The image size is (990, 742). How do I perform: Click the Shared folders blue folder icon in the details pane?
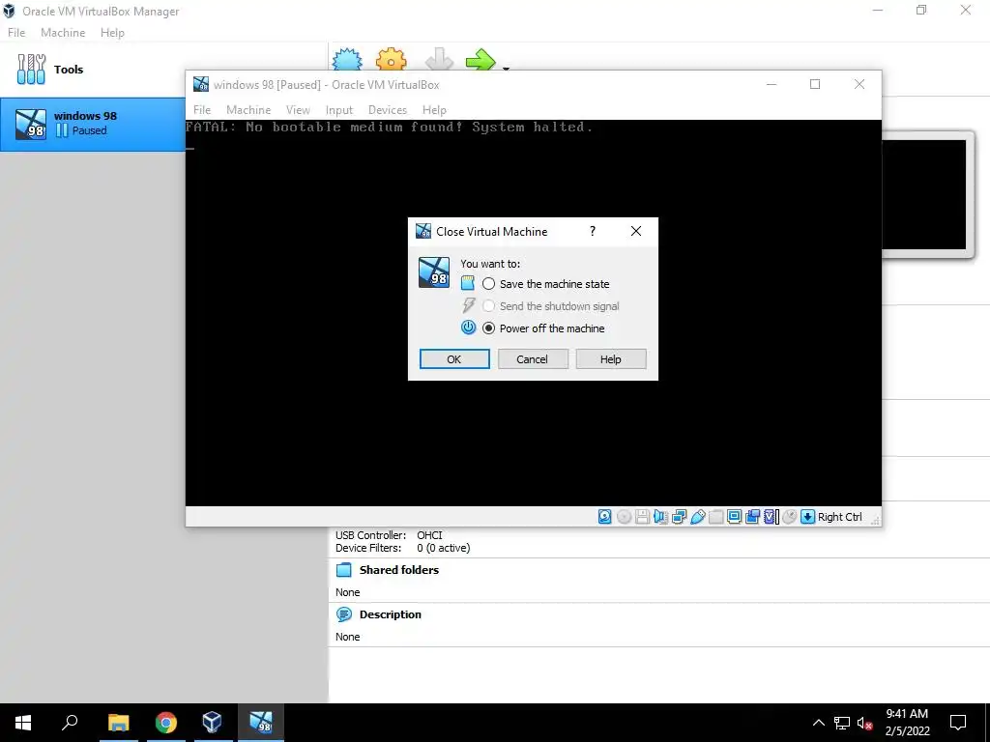[x=344, y=570]
